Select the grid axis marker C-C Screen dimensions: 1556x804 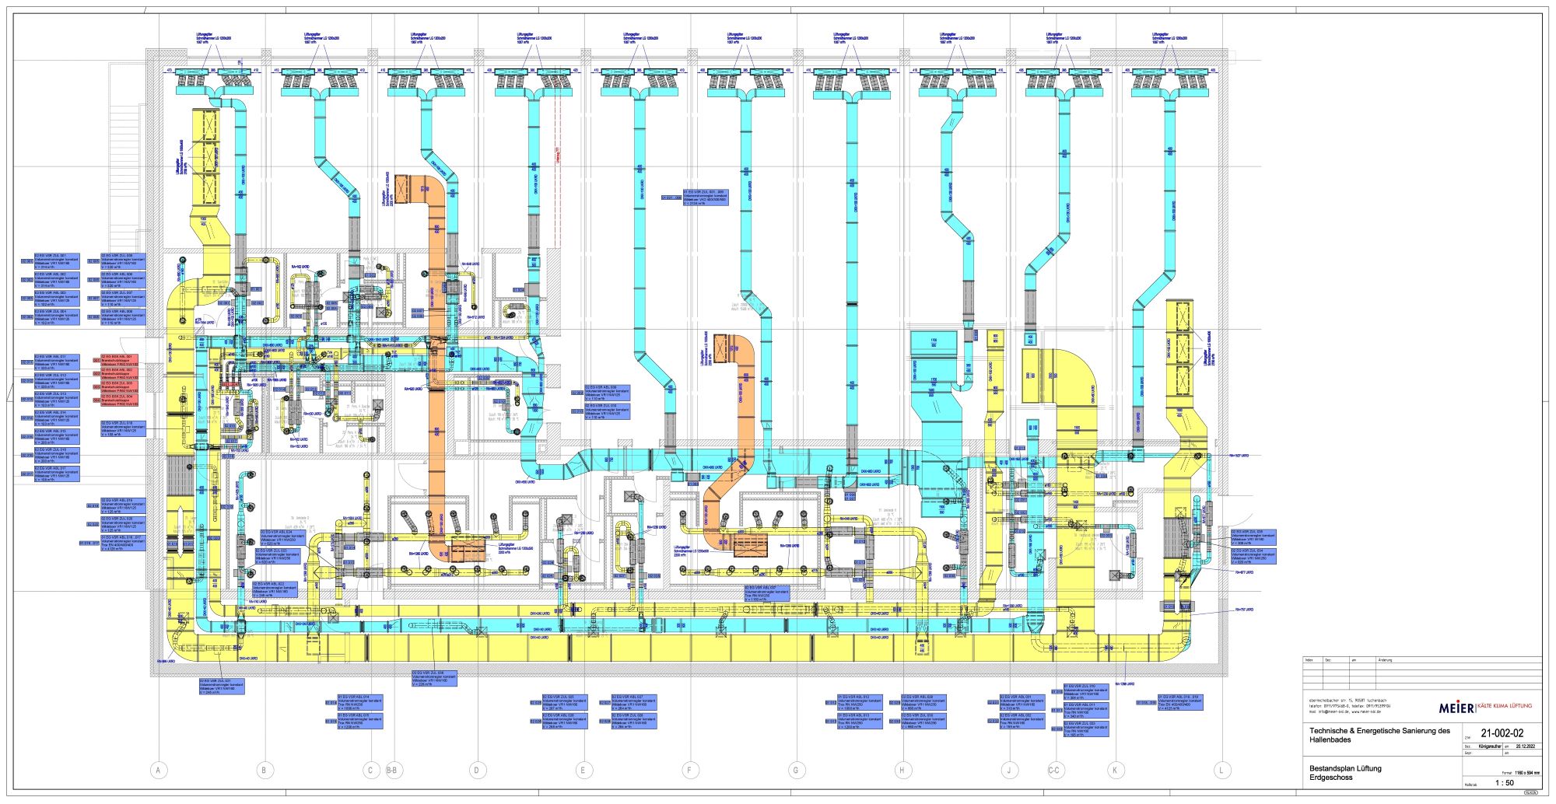(1053, 771)
